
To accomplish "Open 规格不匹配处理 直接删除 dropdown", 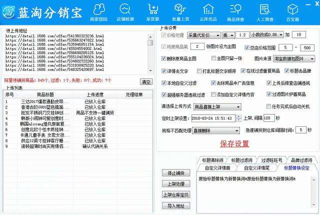I will [216, 131].
